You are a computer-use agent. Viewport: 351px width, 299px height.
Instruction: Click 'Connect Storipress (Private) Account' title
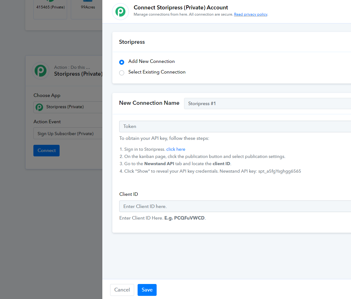(181, 8)
